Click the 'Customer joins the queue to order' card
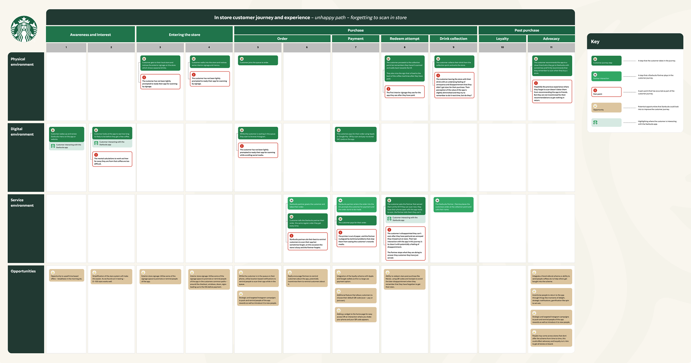Screen dimensions: 691x363 point(258,60)
